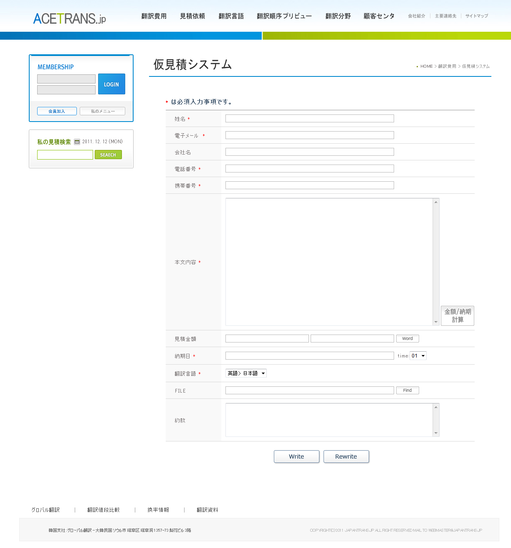Click the 会員加入 signup button

pyautogui.click(x=57, y=111)
